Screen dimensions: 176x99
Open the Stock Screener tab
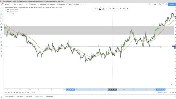[9, 96]
